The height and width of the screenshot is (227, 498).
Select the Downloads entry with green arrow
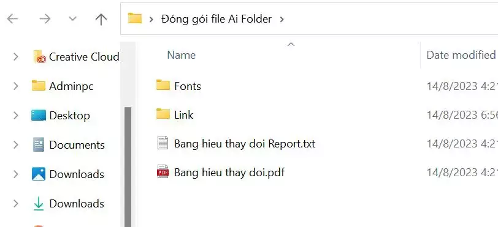click(x=77, y=204)
